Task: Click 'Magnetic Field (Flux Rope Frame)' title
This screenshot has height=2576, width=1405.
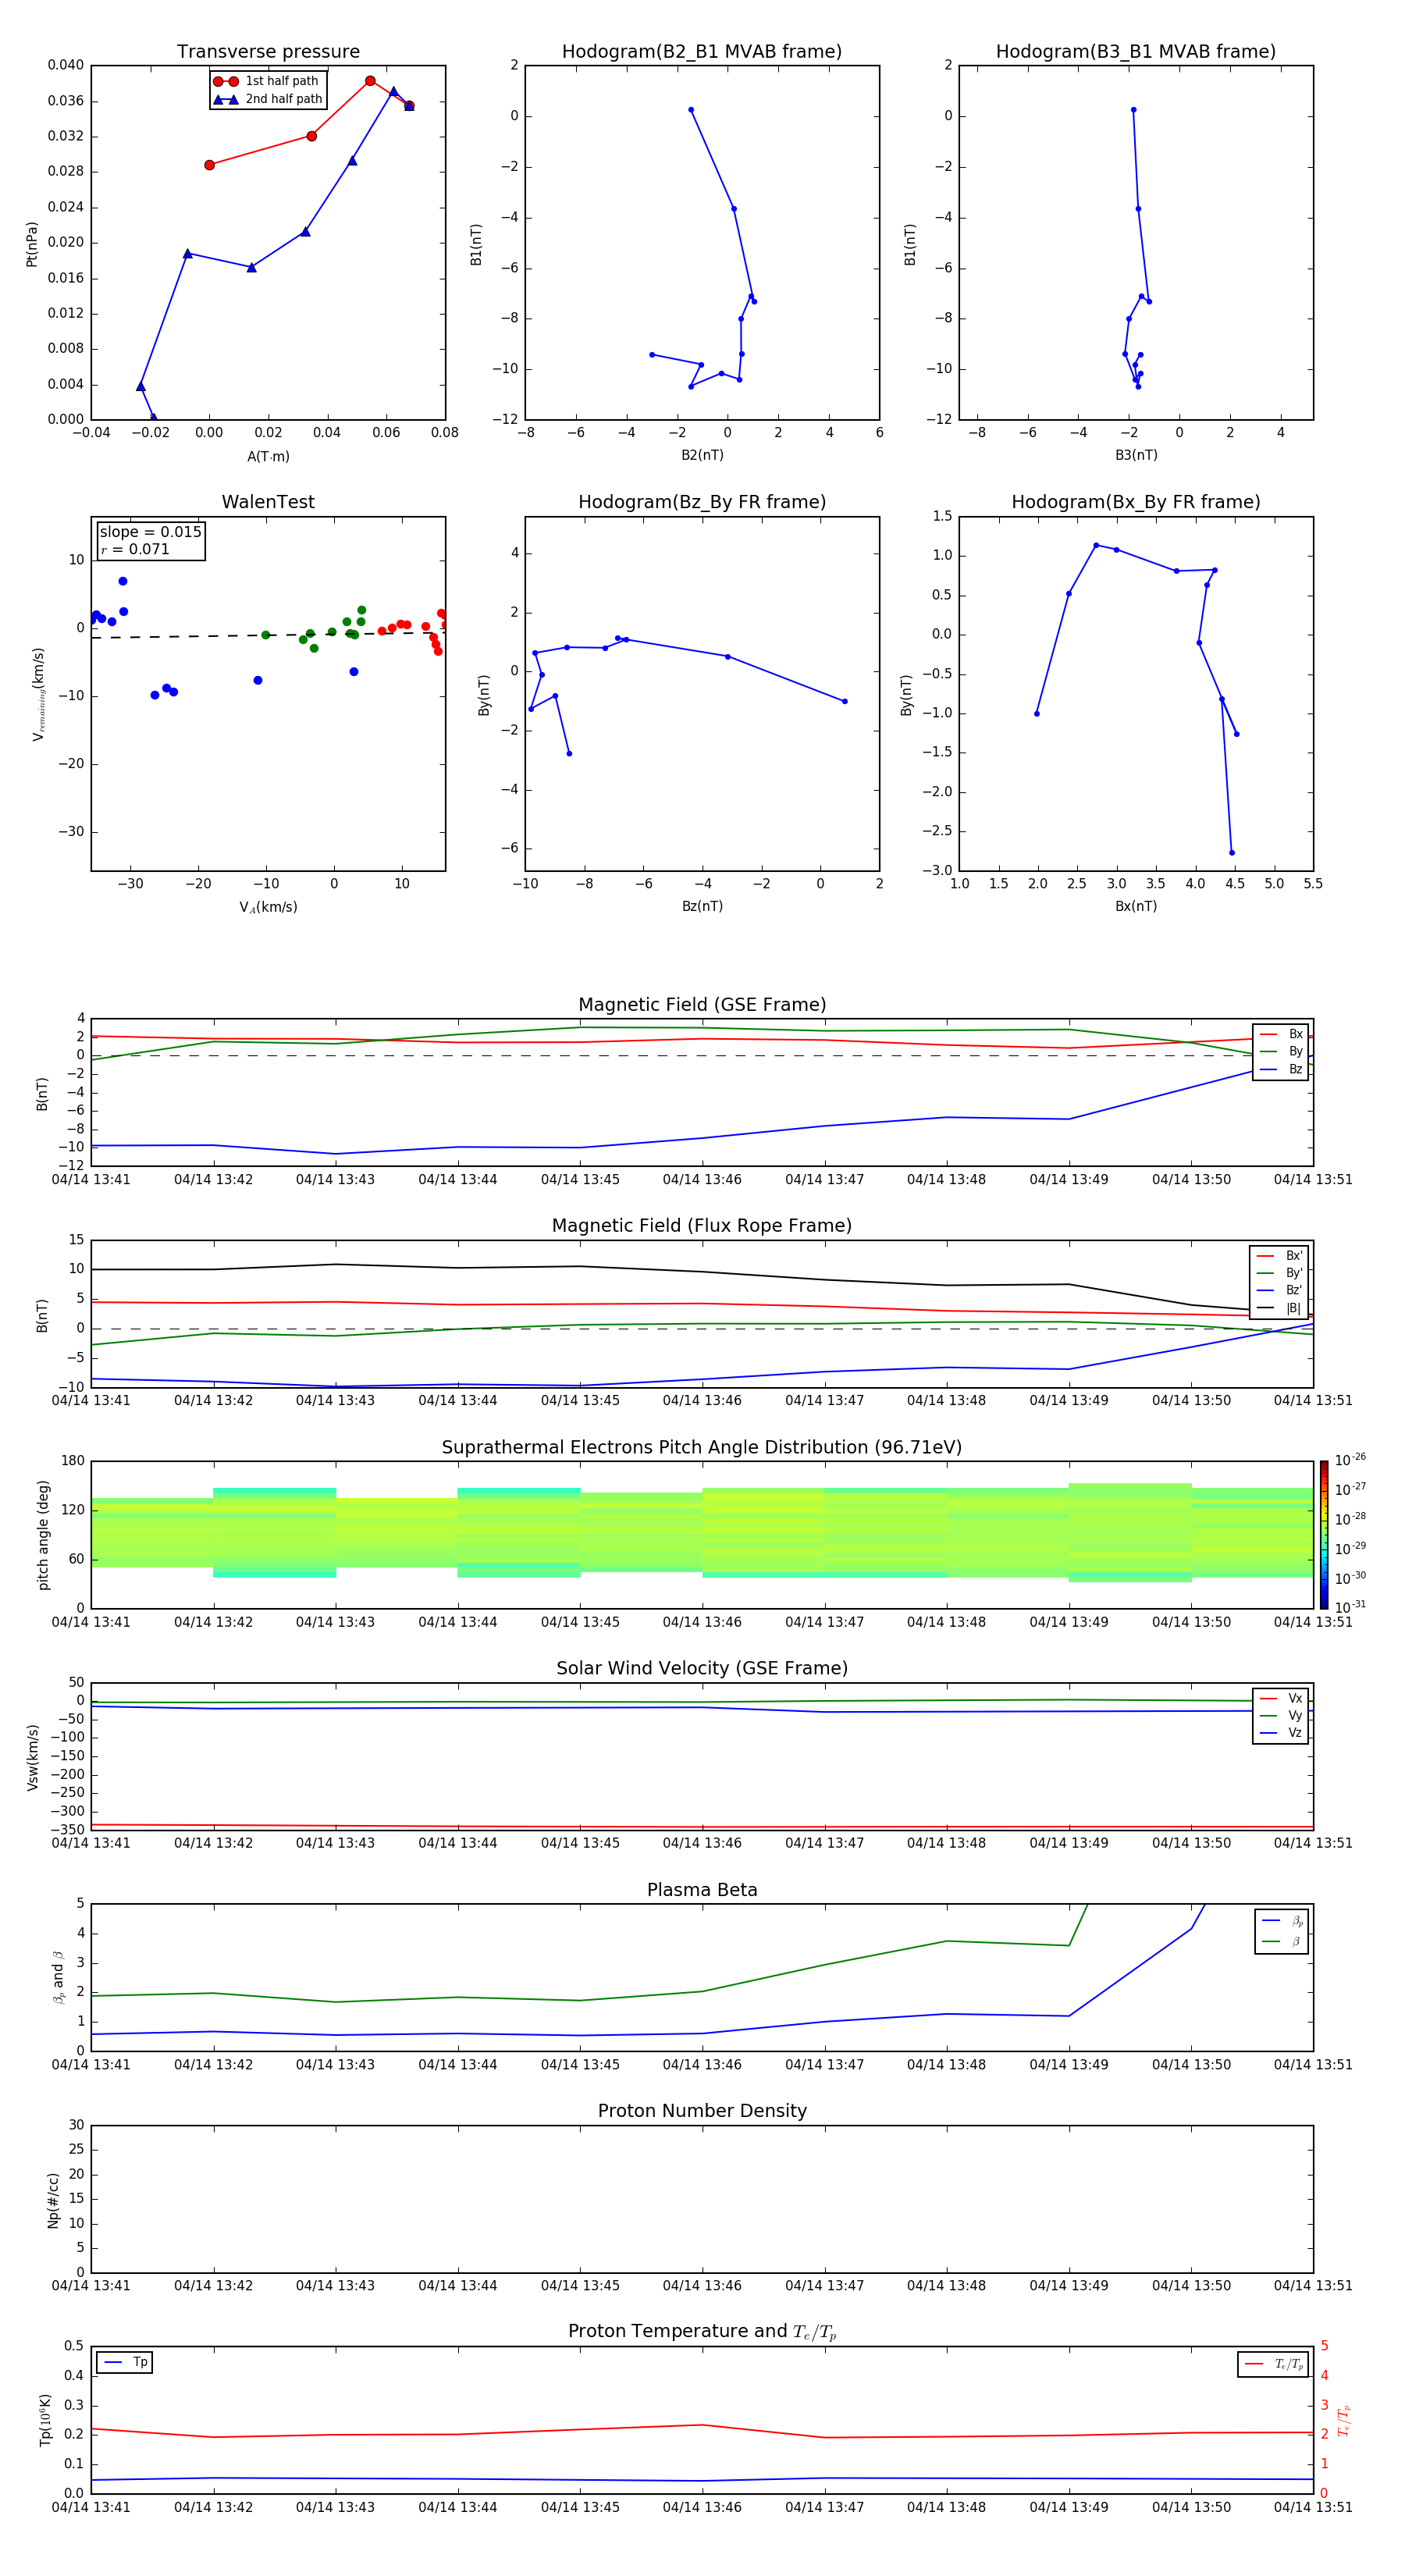Action: click(x=702, y=1226)
